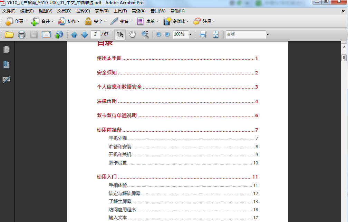The image size is (348, 222).
Task: Click the Next Page down arrow
Action: [84, 34]
